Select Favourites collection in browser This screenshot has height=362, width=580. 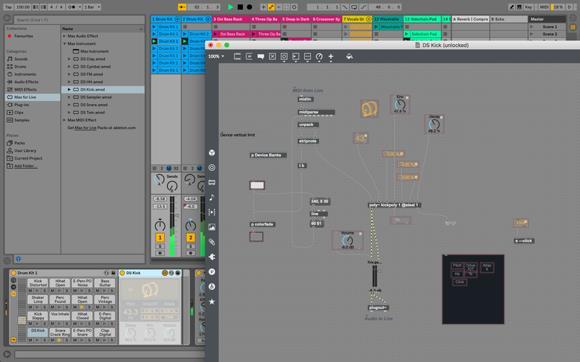[x=24, y=36]
